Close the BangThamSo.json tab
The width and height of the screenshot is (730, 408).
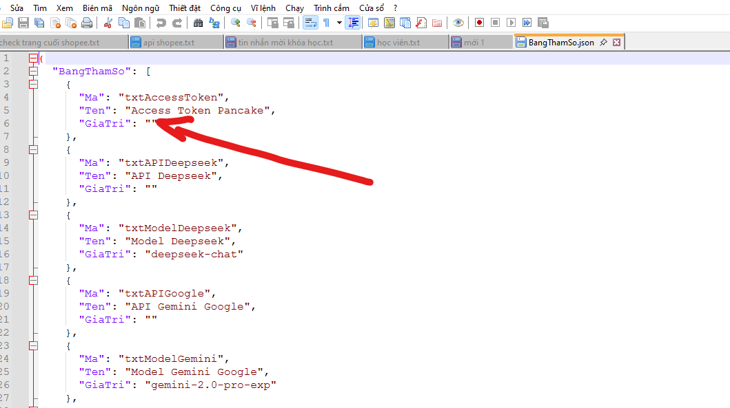[617, 43]
